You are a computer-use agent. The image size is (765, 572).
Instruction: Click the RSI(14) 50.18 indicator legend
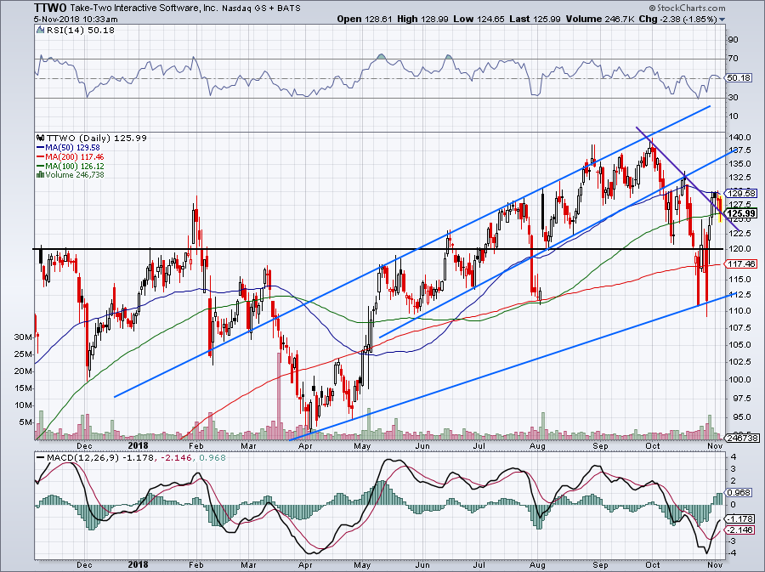pyautogui.click(x=80, y=31)
